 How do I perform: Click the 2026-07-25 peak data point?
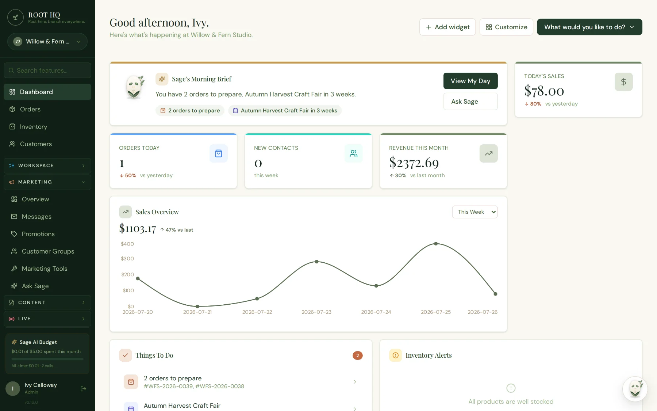[436, 244]
